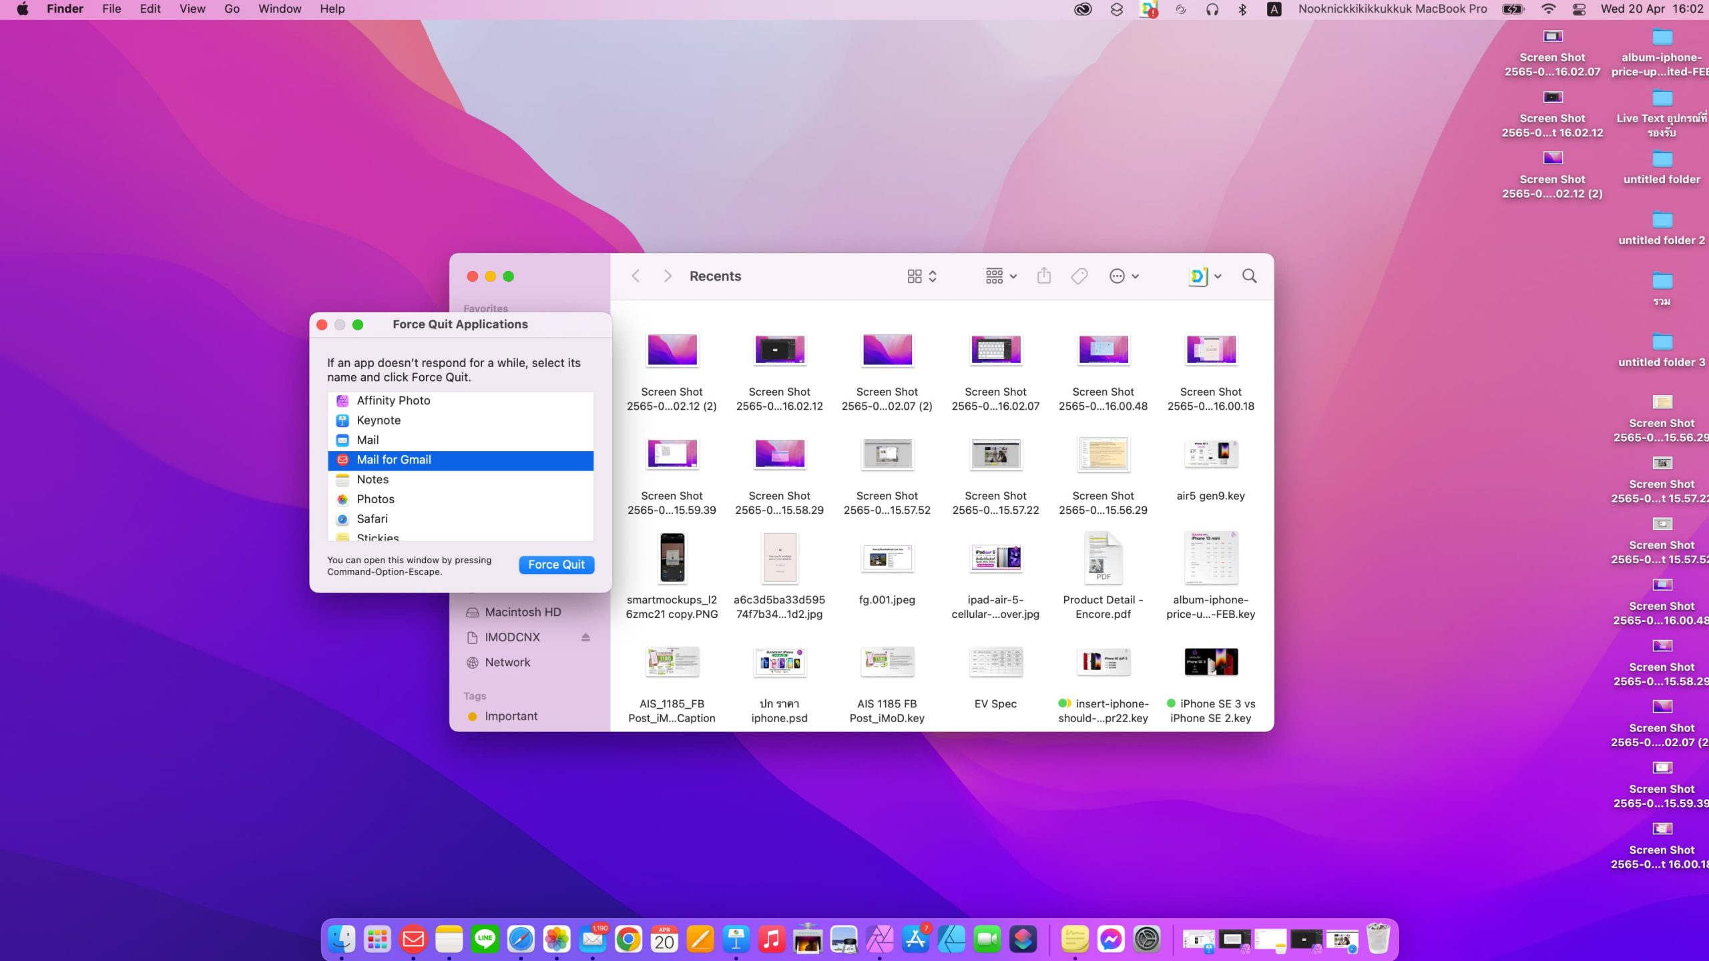Go back with the Finder back chevron

click(636, 276)
